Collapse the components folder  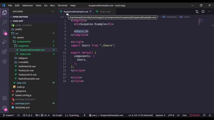tap(33, 41)
